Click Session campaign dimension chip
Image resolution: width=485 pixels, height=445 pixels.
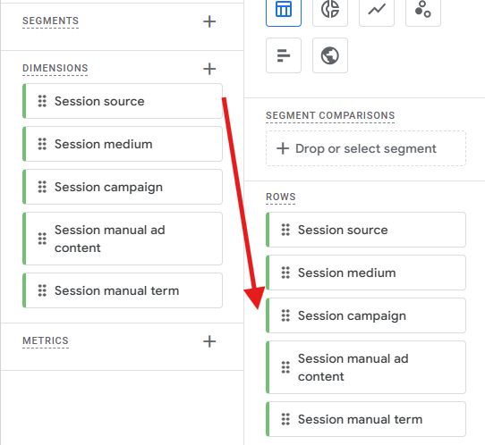(123, 187)
